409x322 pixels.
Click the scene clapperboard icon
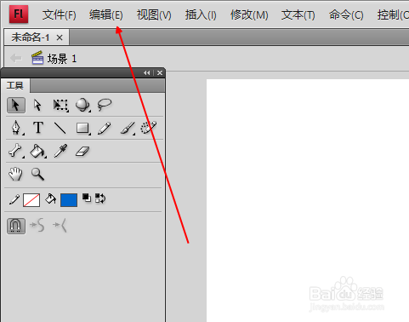click(x=37, y=58)
